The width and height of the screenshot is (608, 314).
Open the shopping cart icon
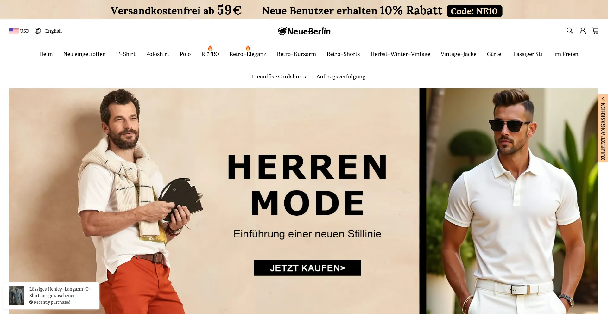[x=595, y=31]
